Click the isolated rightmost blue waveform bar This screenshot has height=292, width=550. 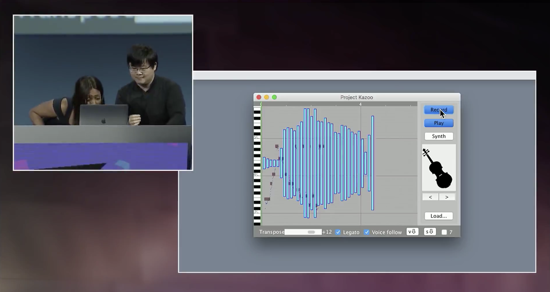pos(373,163)
